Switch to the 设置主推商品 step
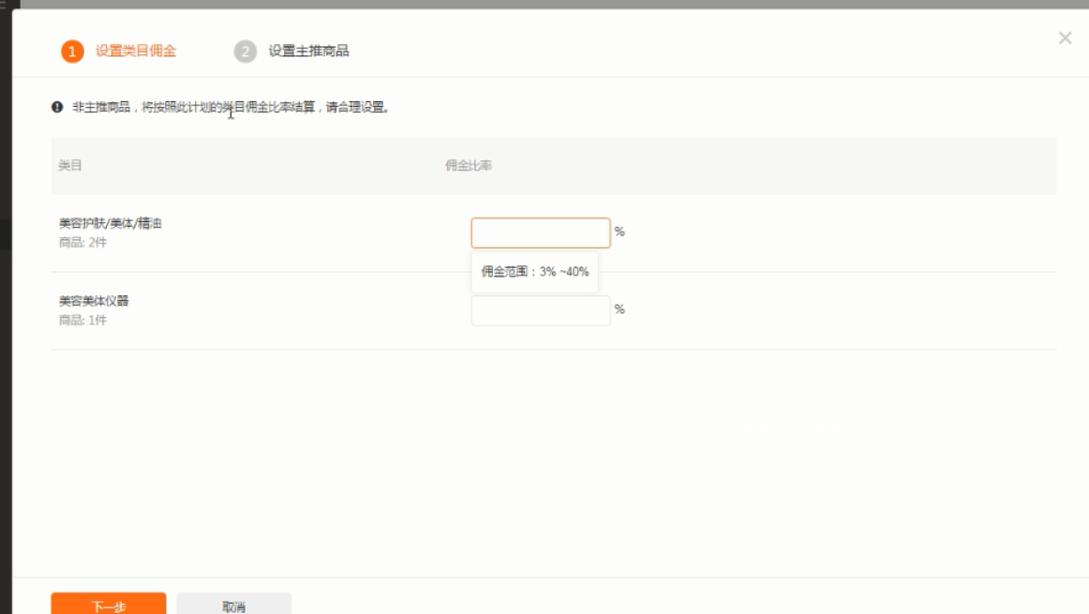This screenshot has width=1089, height=614. point(308,52)
